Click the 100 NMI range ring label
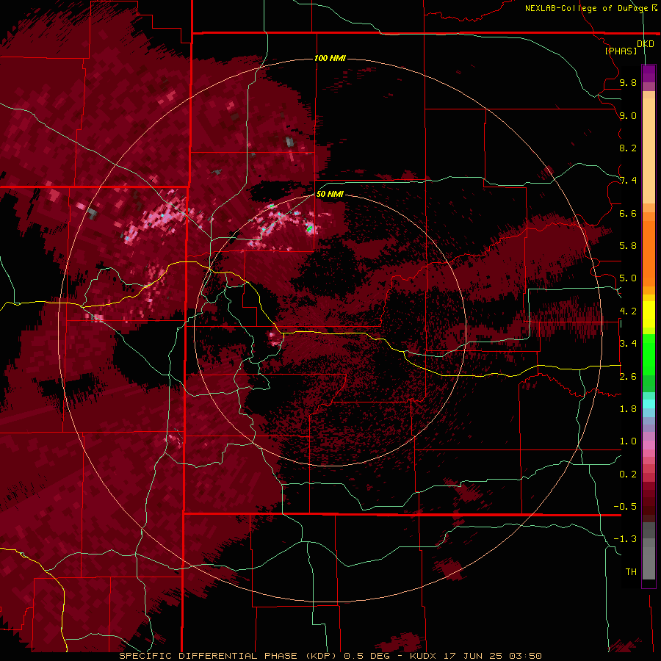 330,58
